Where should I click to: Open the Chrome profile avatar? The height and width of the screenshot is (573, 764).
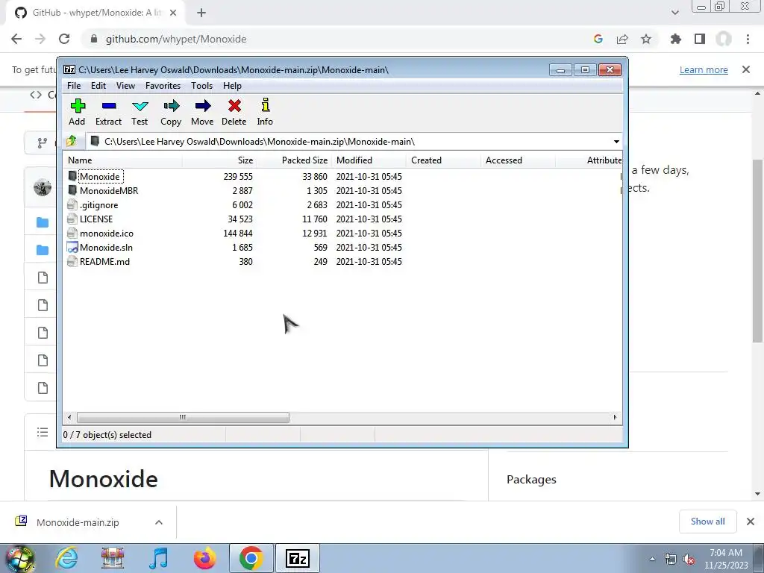coord(724,39)
